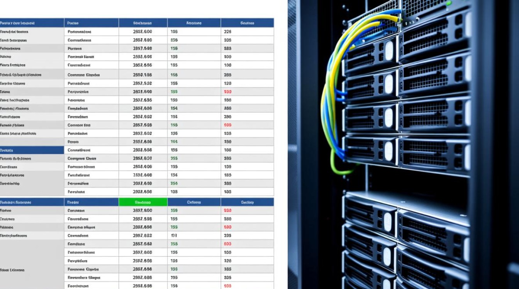Select the top table's first column header
The height and width of the screenshot is (289, 519).
[32, 23]
